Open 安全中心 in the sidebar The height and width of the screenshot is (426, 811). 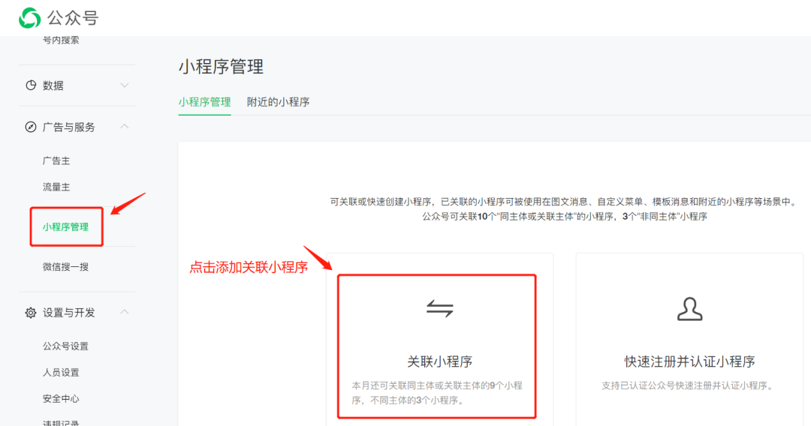coord(61,399)
